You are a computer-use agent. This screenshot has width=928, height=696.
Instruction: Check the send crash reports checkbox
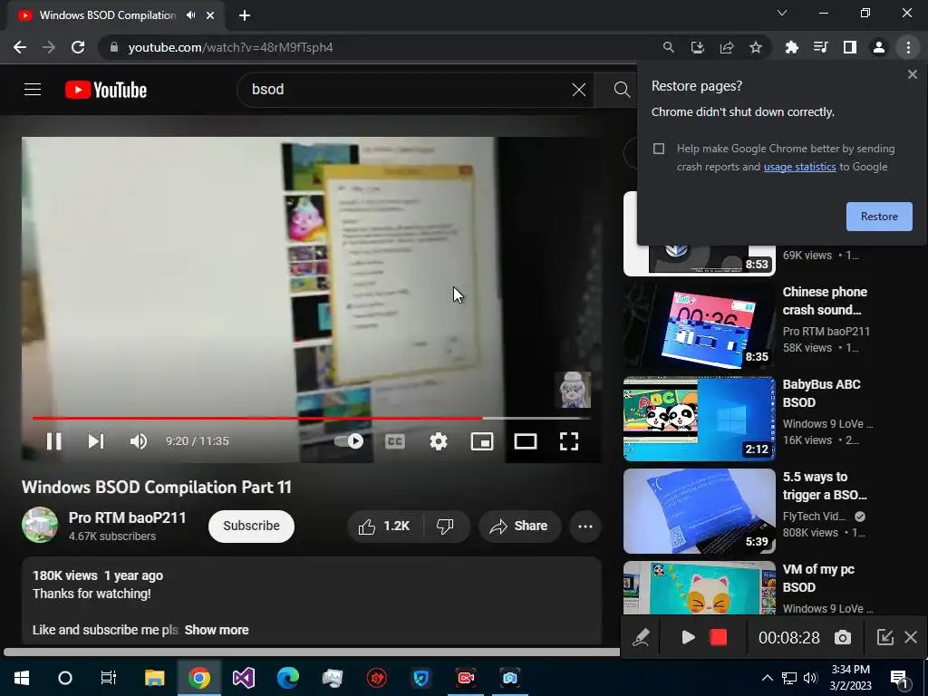point(659,149)
